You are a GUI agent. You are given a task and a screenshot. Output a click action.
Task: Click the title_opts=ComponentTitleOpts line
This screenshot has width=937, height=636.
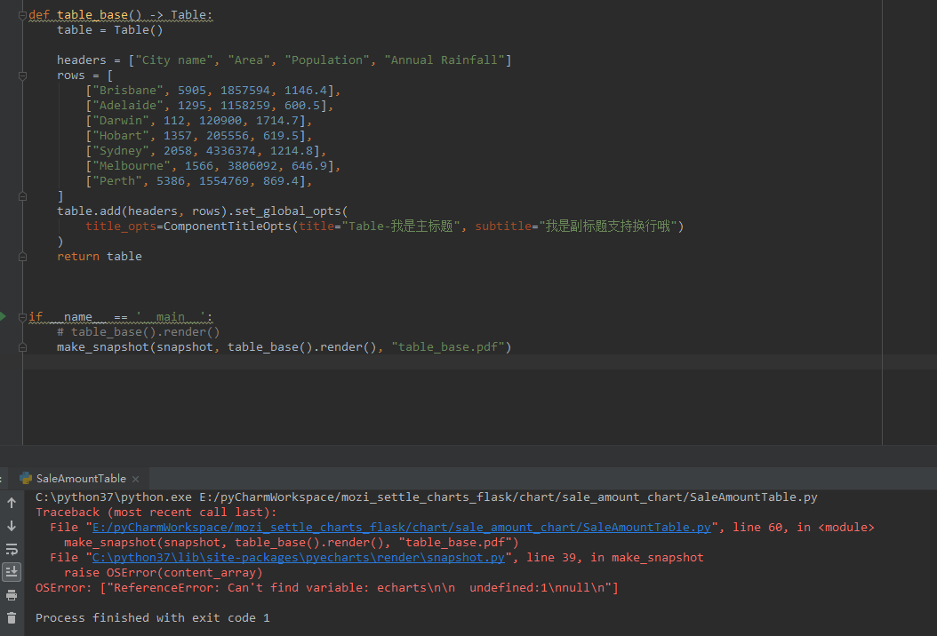384,226
